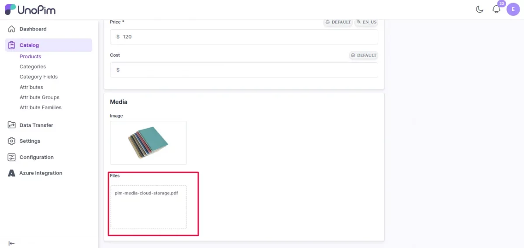
Task: Click the pim-media-cloud-storage.pdf file box
Action: point(148,207)
